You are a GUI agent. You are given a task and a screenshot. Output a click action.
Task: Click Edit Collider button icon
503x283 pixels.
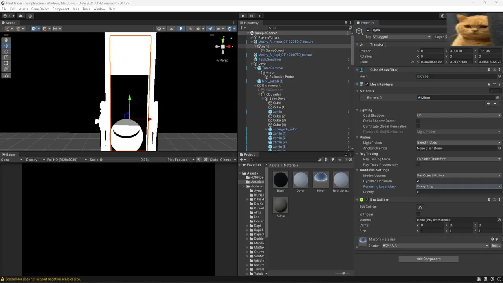coord(420,207)
